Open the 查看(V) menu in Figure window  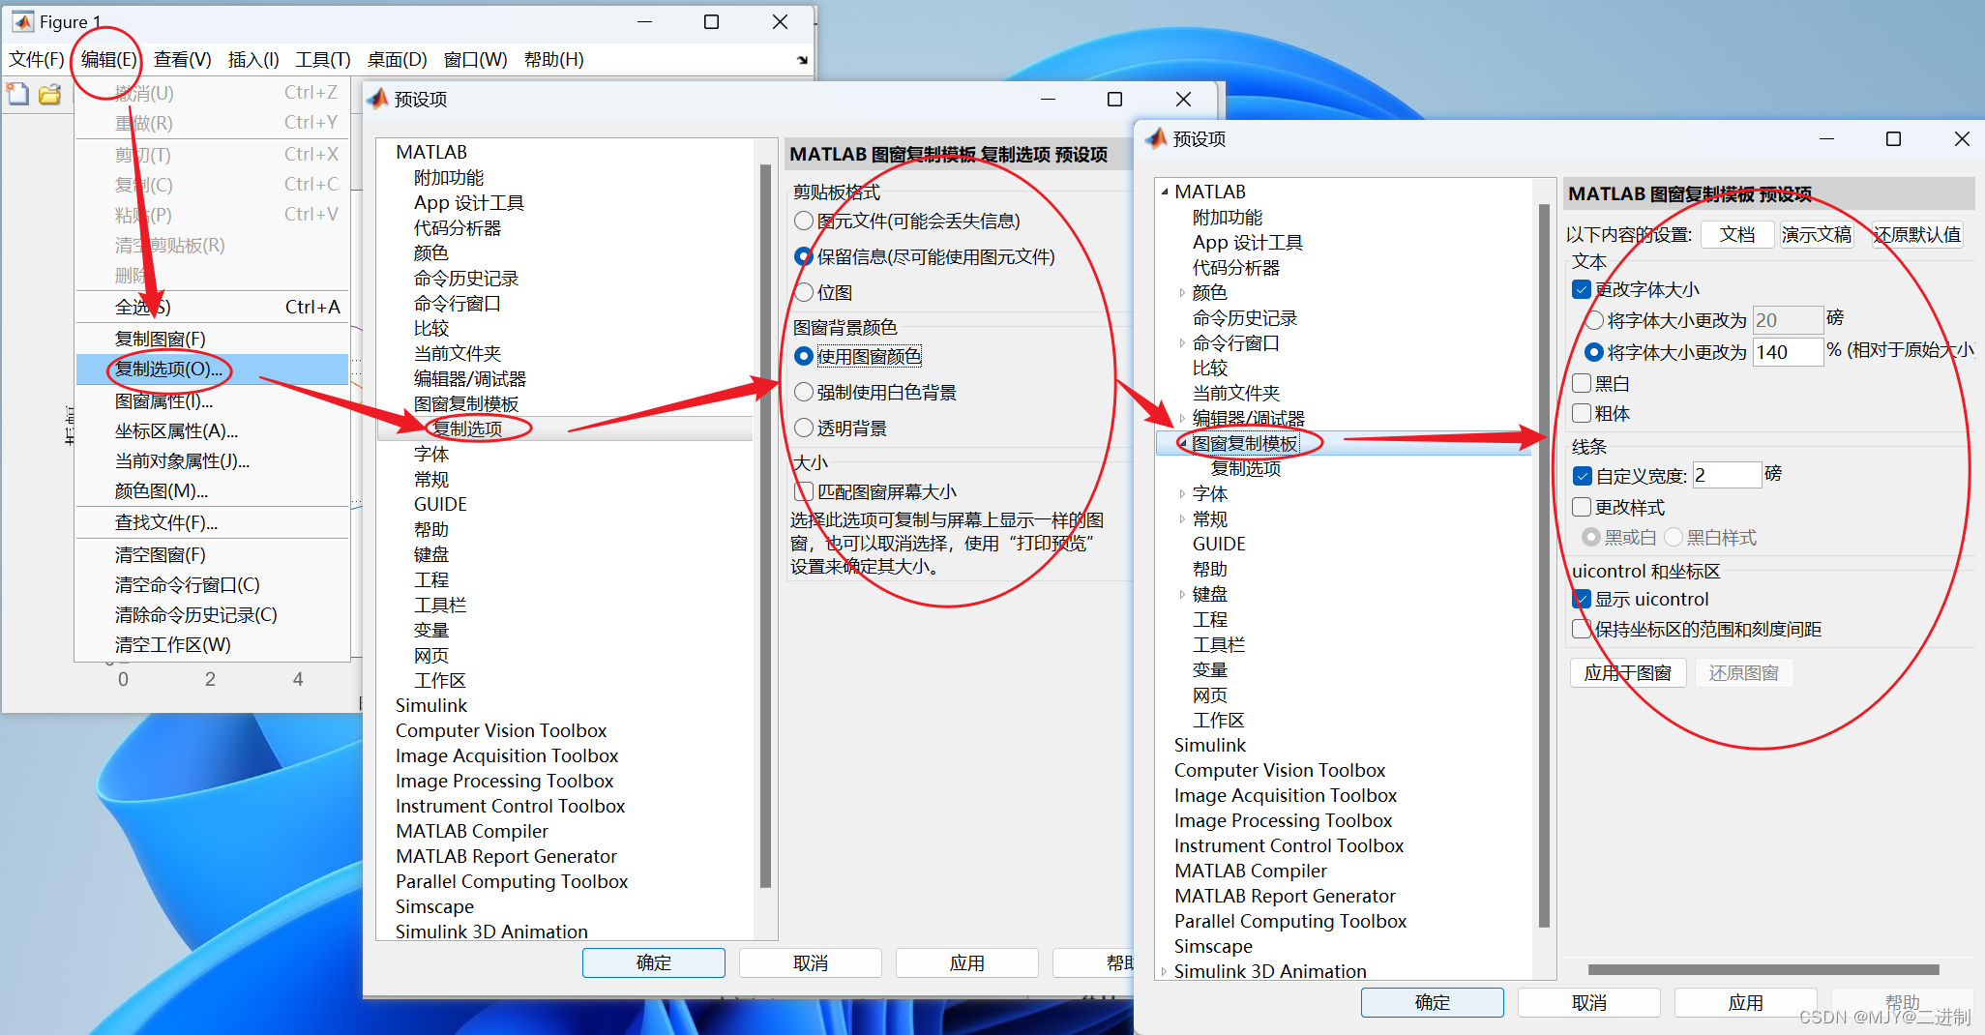tap(182, 60)
